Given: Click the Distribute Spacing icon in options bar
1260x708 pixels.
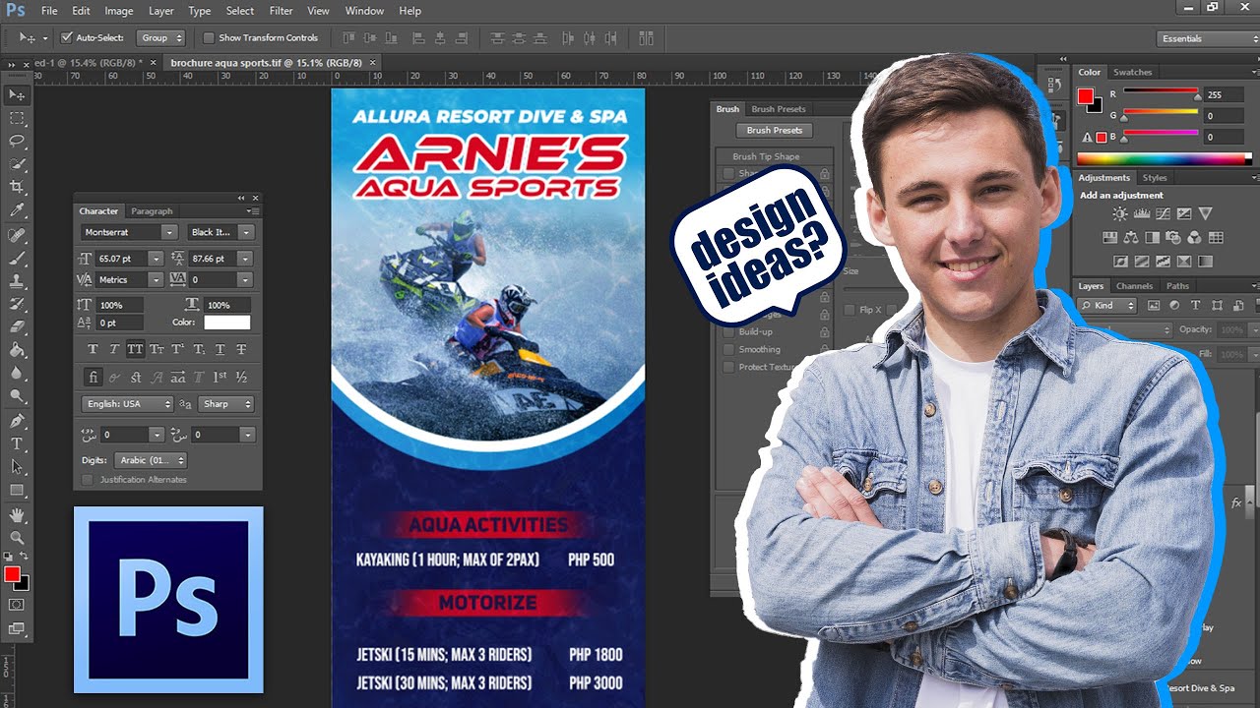Looking at the screenshot, I should [x=646, y=38].
